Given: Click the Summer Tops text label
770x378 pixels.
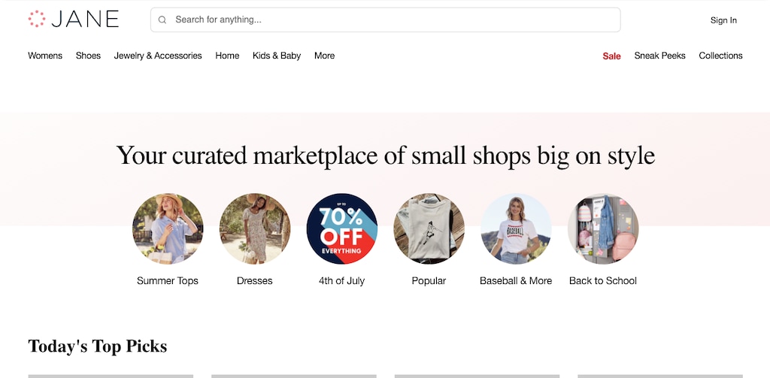Looking at the screenshot, I should point(168,281).
